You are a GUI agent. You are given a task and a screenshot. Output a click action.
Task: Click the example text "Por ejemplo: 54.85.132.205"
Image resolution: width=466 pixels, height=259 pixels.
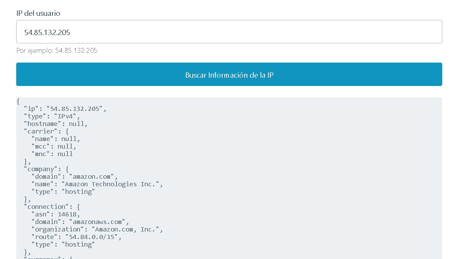tap(56, 50)
